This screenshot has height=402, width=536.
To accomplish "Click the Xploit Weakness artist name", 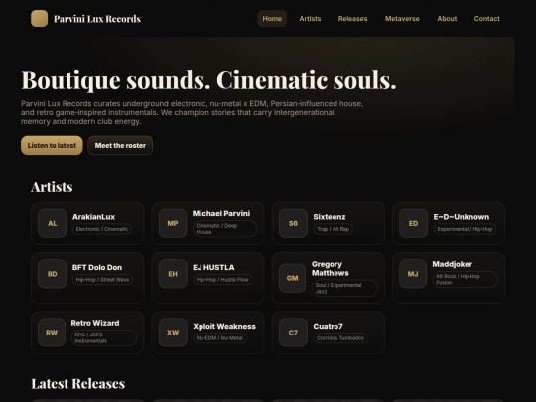I will click(224, 327).
